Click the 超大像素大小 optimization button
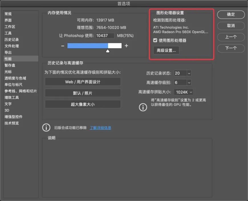Viewport: 248px width, 201px height. point(83,104)
